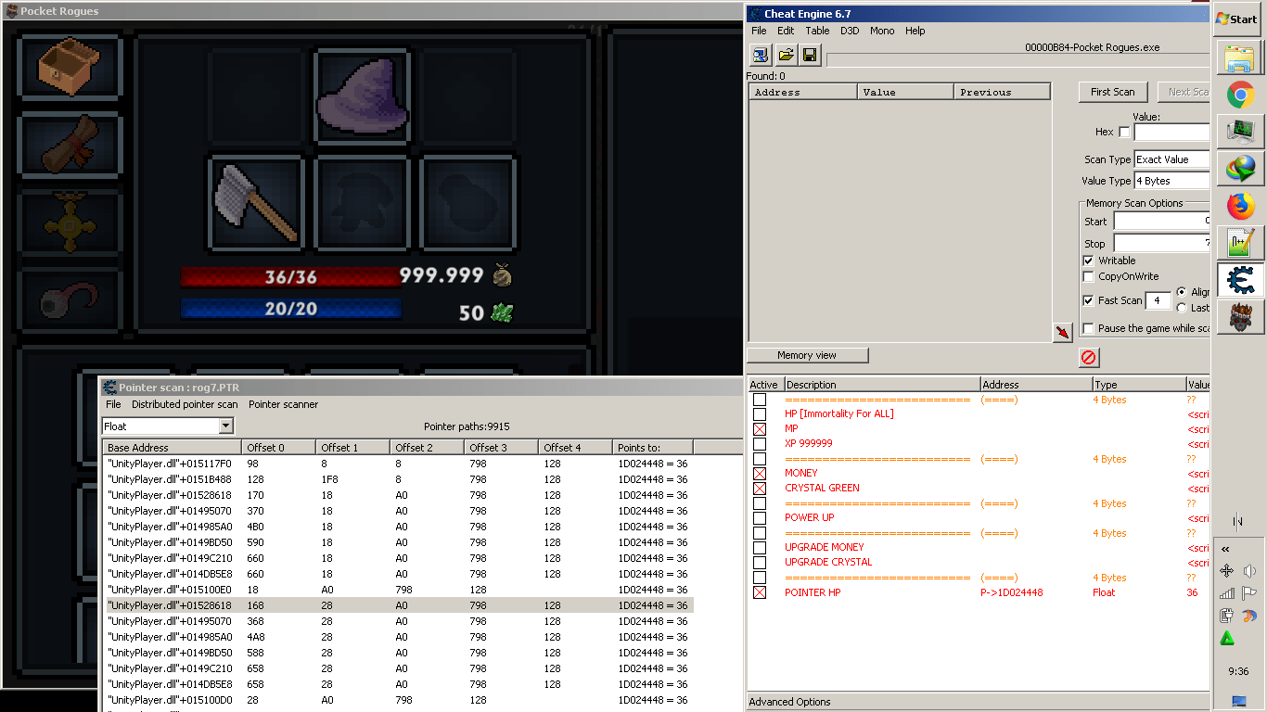Sort by Base Address column header

pos(172,448)
